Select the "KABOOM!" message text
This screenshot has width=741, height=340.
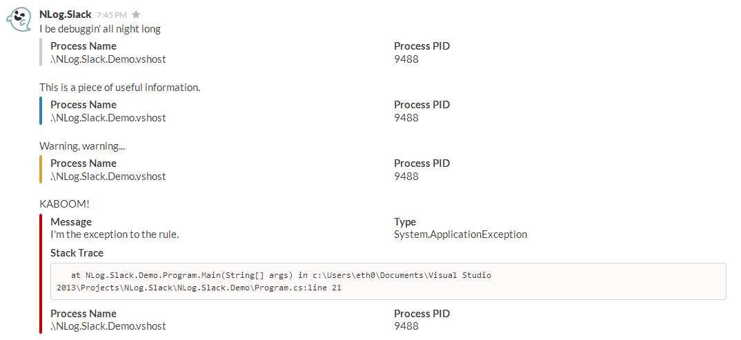pos(64,205)
